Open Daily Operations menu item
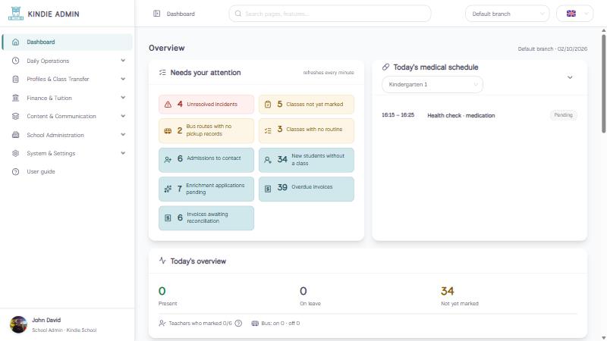The width and height of the screenshot is (607, 341). (68, 61)
